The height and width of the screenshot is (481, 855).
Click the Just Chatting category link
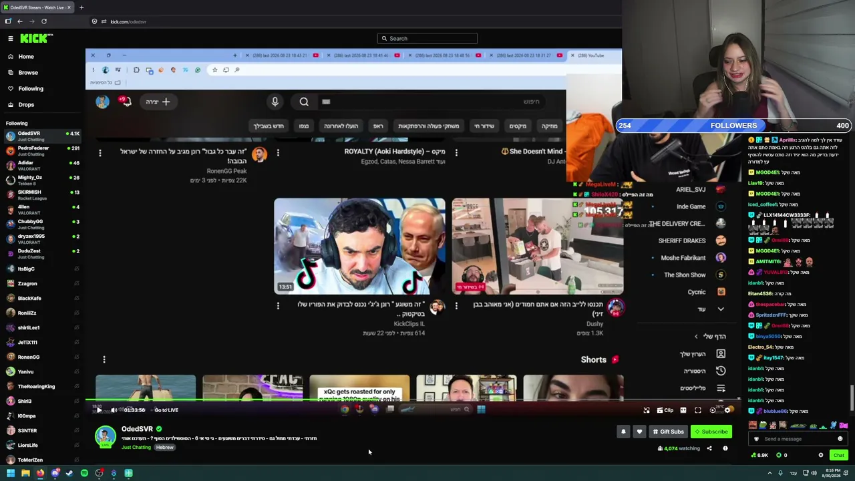pyautogui.click(x=136, y=448)
